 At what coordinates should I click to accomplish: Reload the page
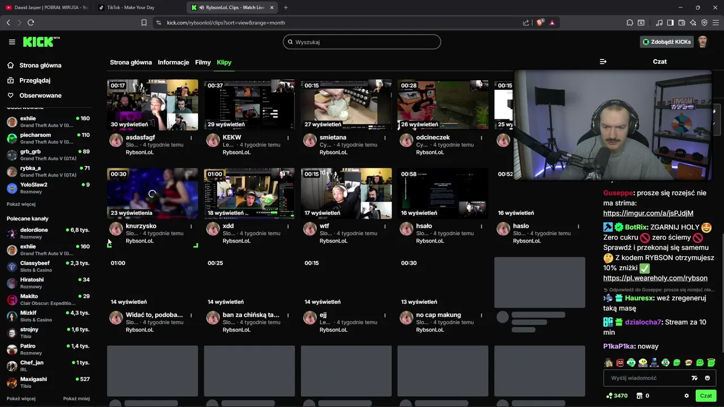(x=31, y=23)
